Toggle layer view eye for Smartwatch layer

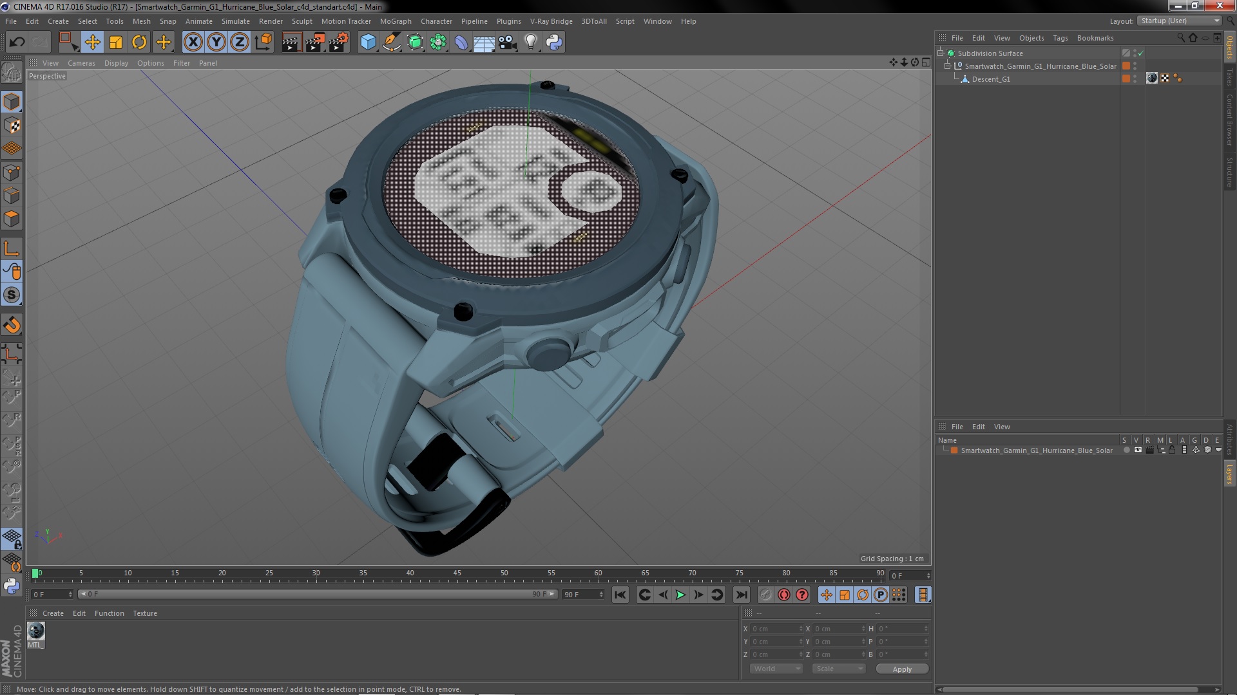[1138, 450]
